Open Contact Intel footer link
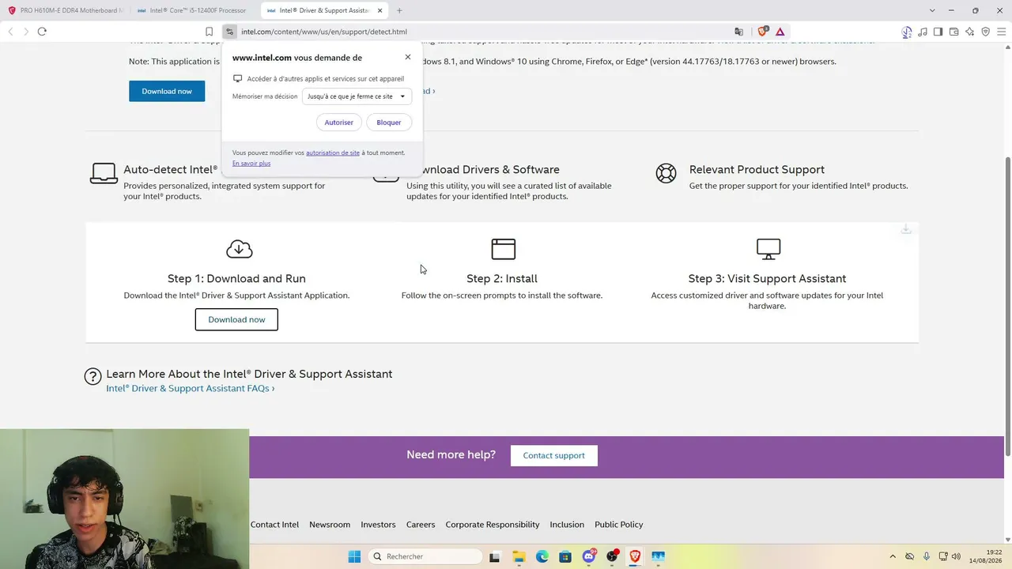Image resolution: width=1012 pixels, height=569 pixels. click(274, 525)
